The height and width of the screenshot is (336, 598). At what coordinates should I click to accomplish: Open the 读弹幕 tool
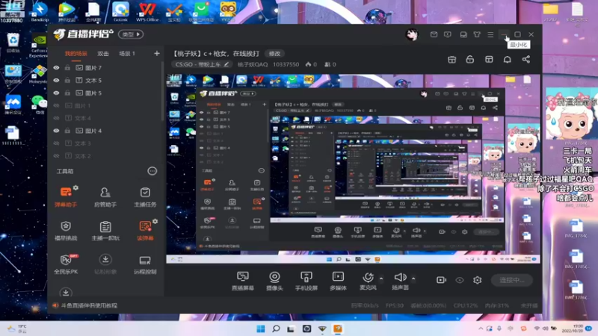[145, 230]
